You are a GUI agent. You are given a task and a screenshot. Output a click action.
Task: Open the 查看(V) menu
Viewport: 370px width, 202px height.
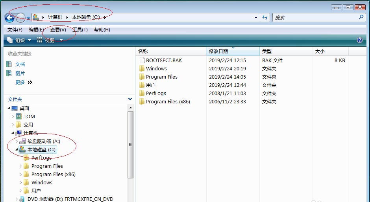point(58,30)
